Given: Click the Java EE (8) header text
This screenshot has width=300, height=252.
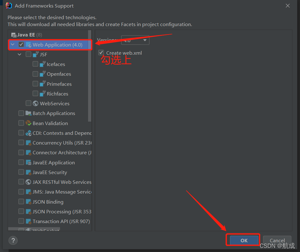Looking at the screenshot, I should (30, 35).
